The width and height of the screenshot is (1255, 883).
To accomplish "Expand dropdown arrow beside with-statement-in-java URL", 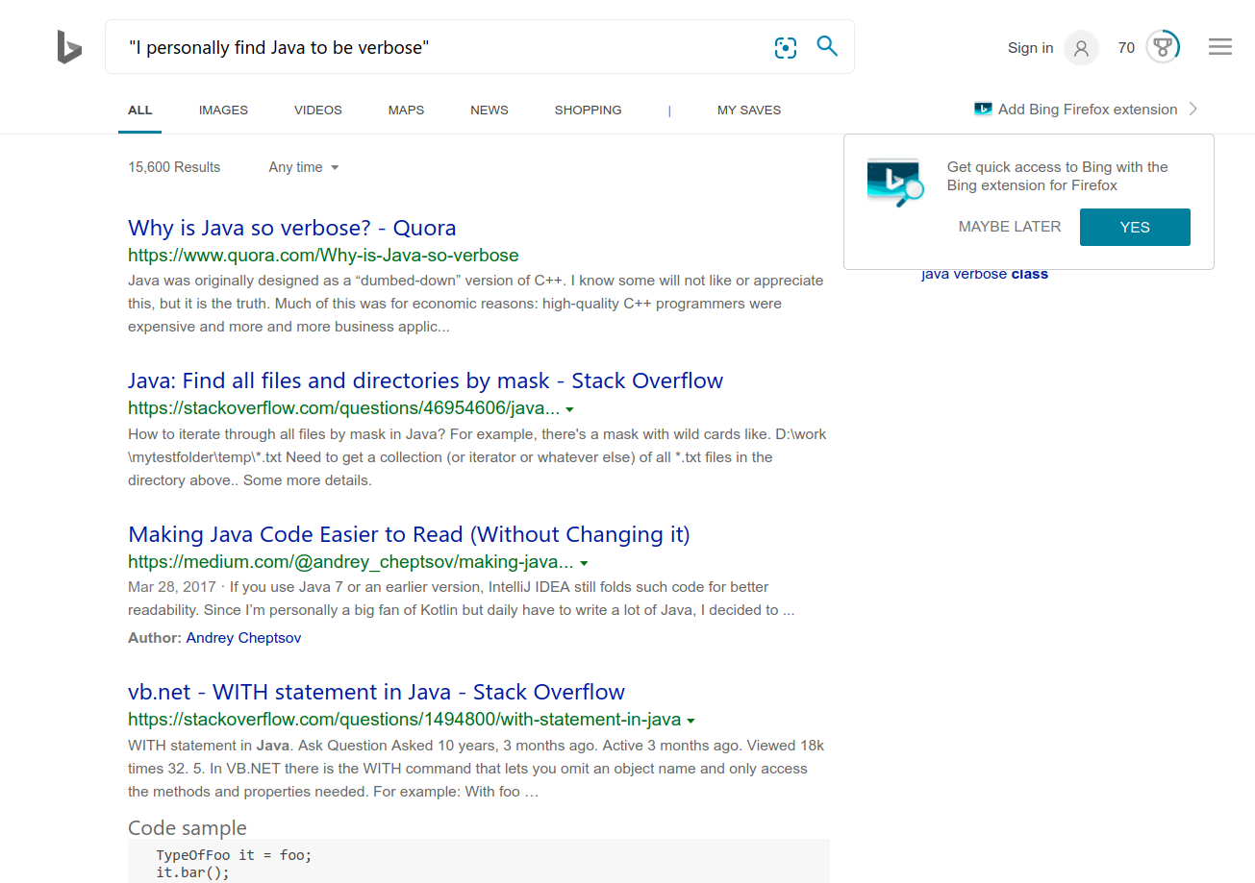I will (691, 721).
